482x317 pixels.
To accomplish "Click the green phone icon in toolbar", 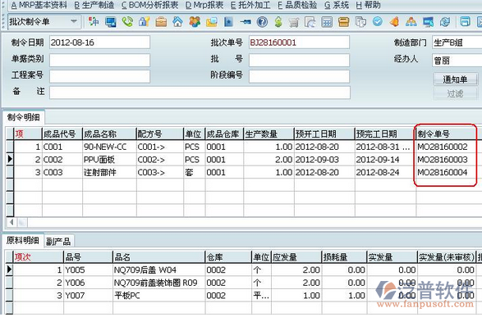I will [127, 22].
